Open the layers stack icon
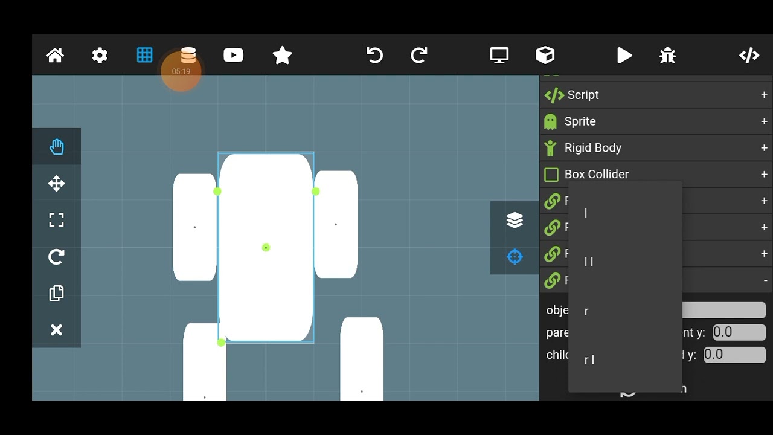The width and height of the screenshot is (773, 435). coord(515,220)
